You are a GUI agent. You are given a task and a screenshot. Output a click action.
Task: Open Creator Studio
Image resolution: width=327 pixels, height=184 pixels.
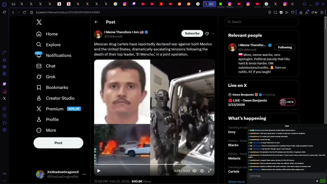[55, 98]
